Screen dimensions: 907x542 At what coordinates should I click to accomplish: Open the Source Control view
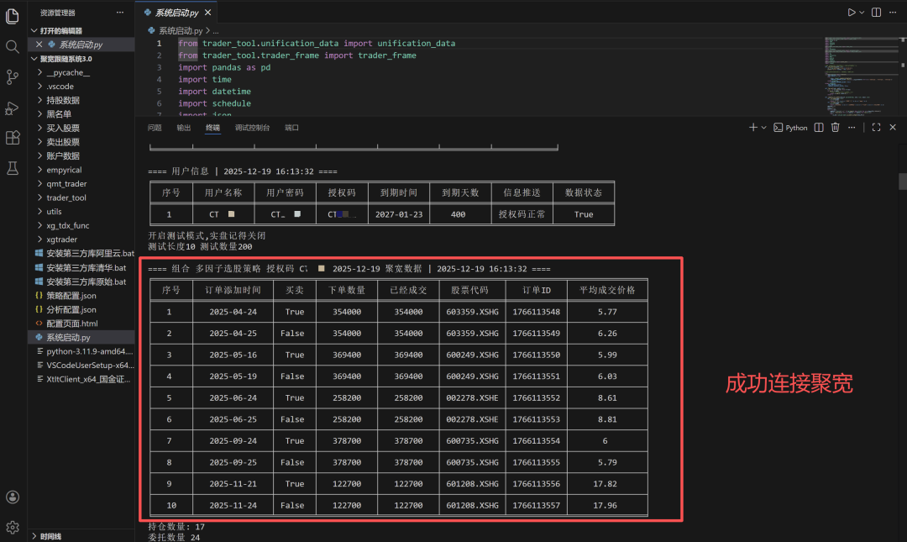tap(13, 77)
